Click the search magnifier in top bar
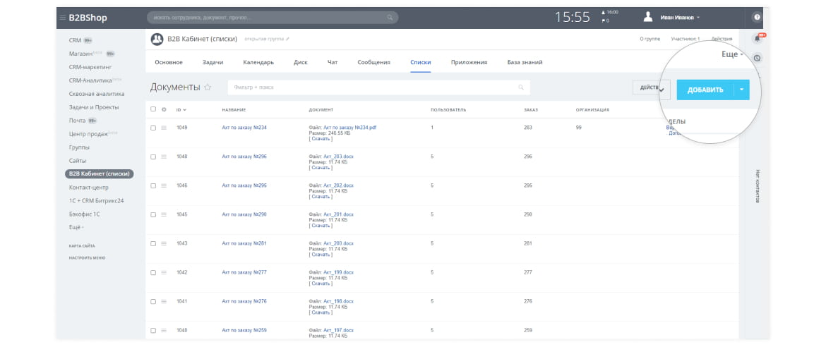 390,18
